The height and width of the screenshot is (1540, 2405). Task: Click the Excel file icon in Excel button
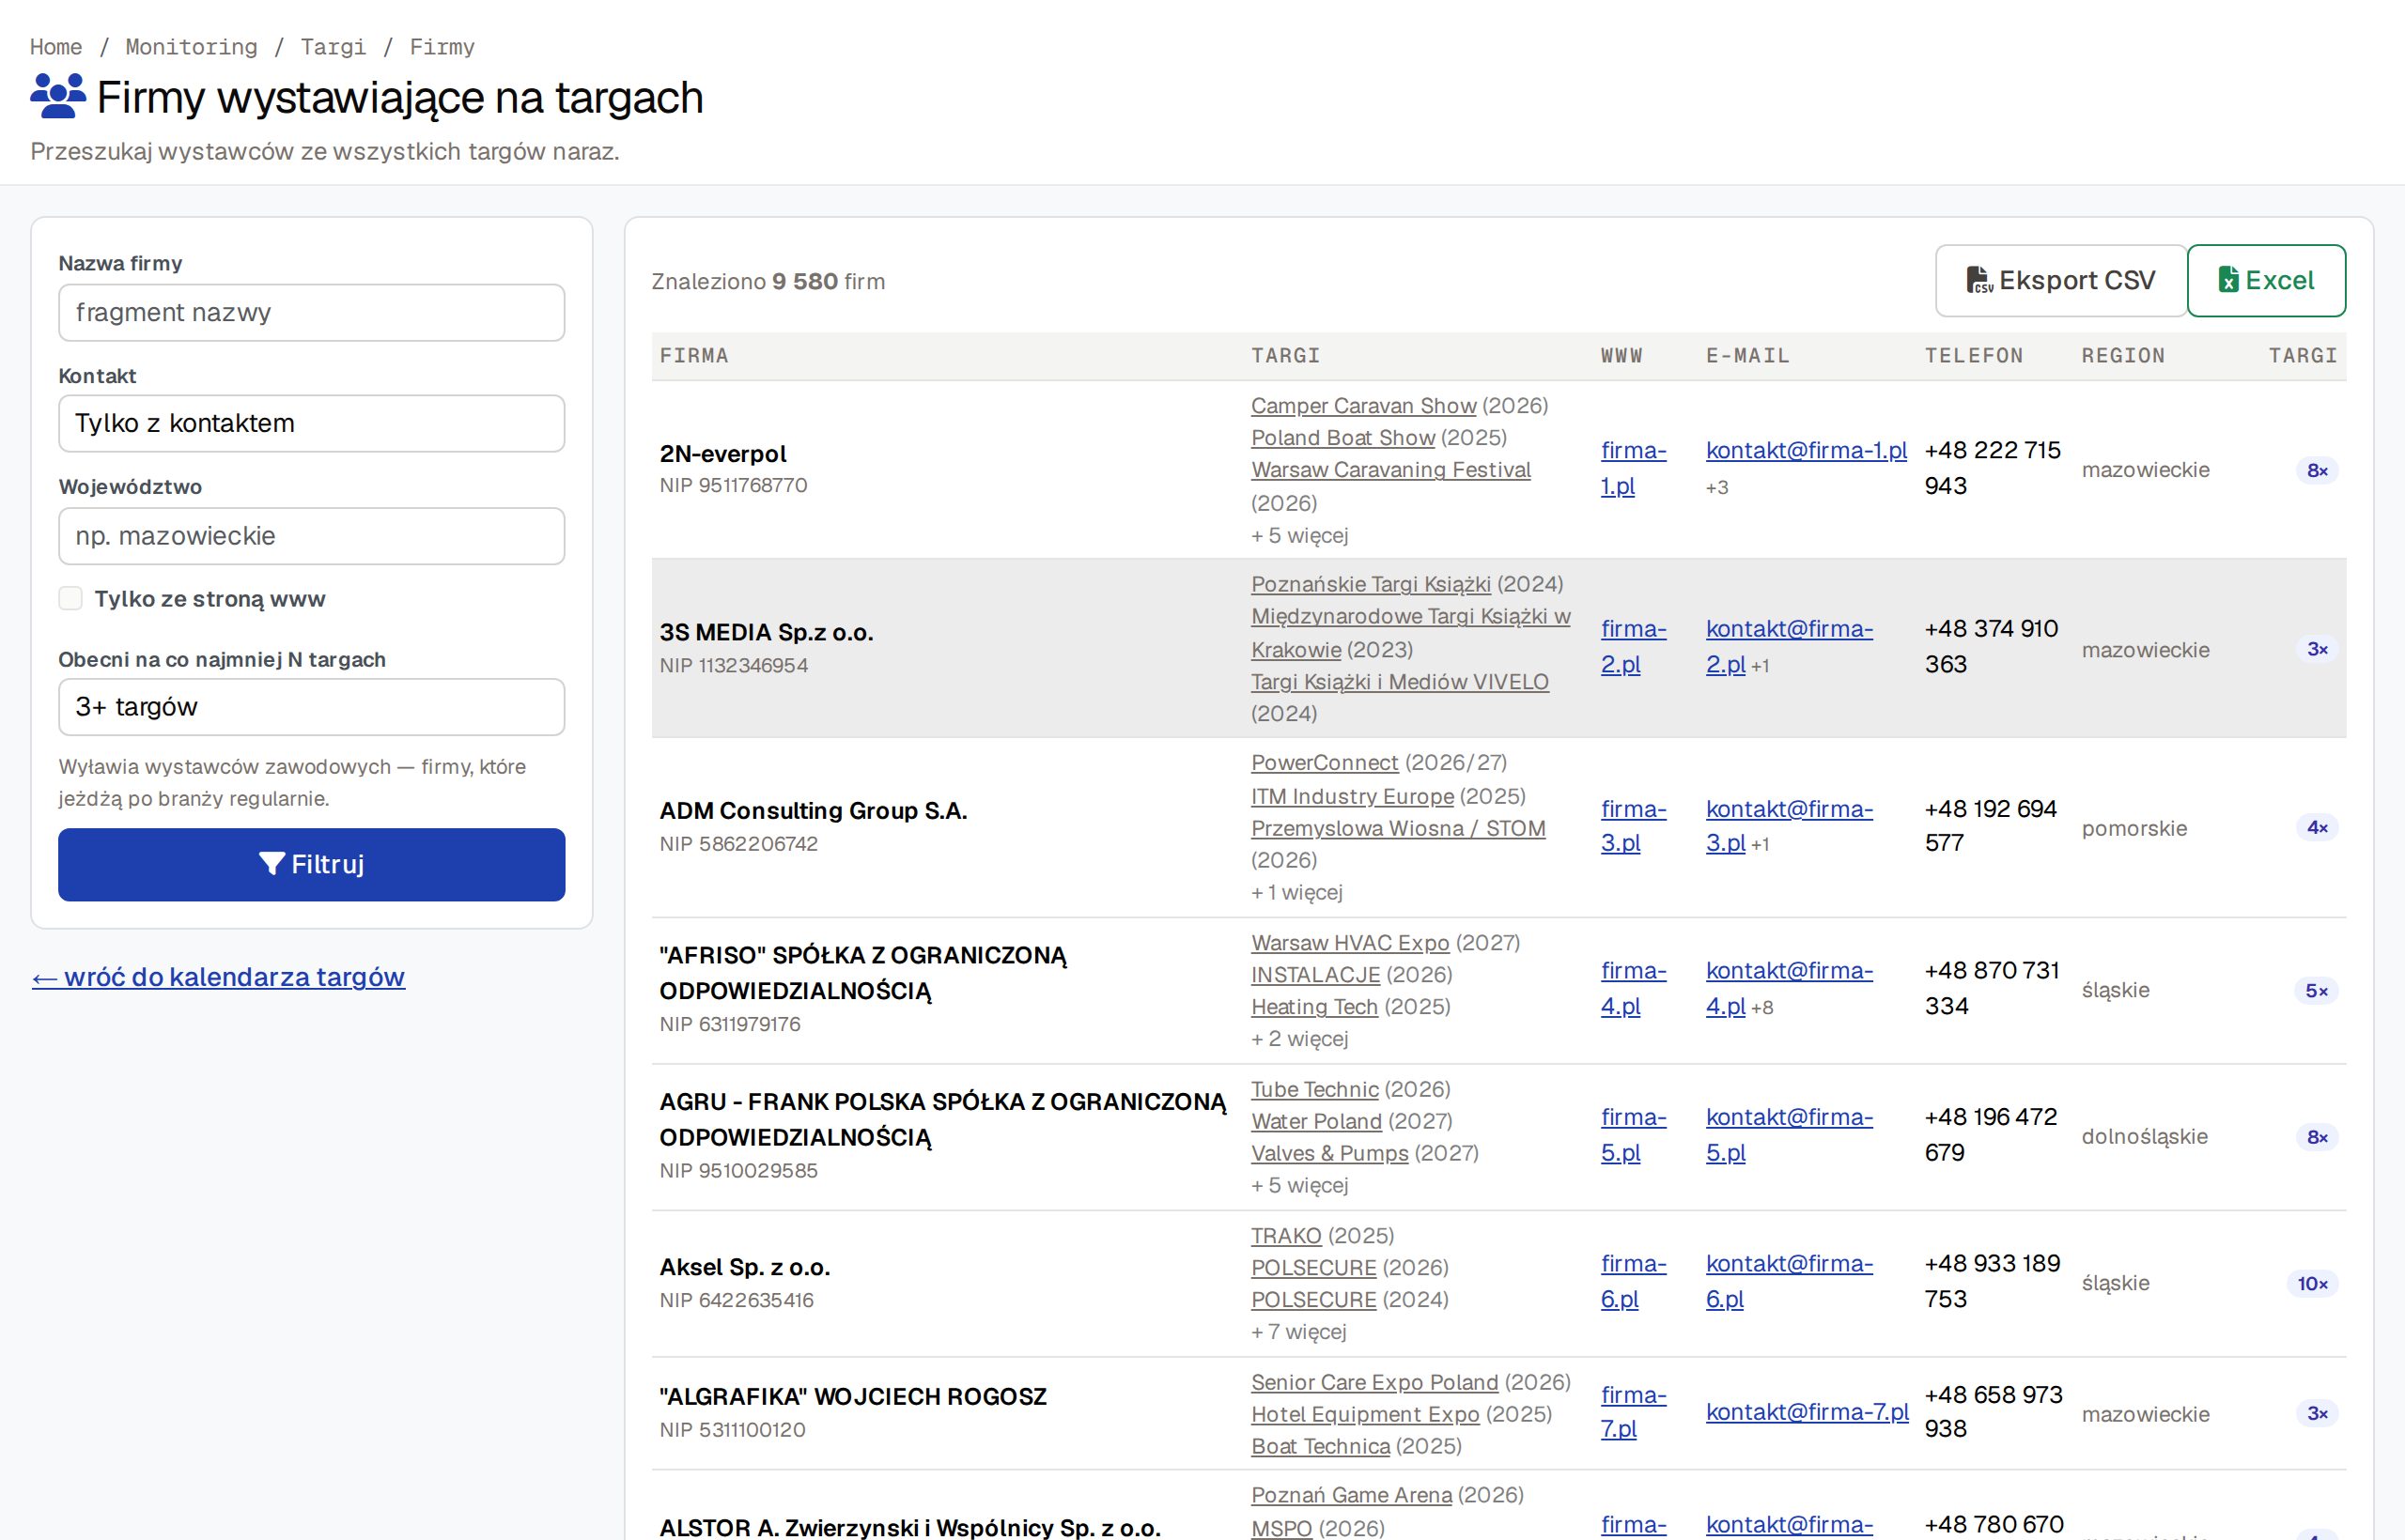click(2228, 280)
